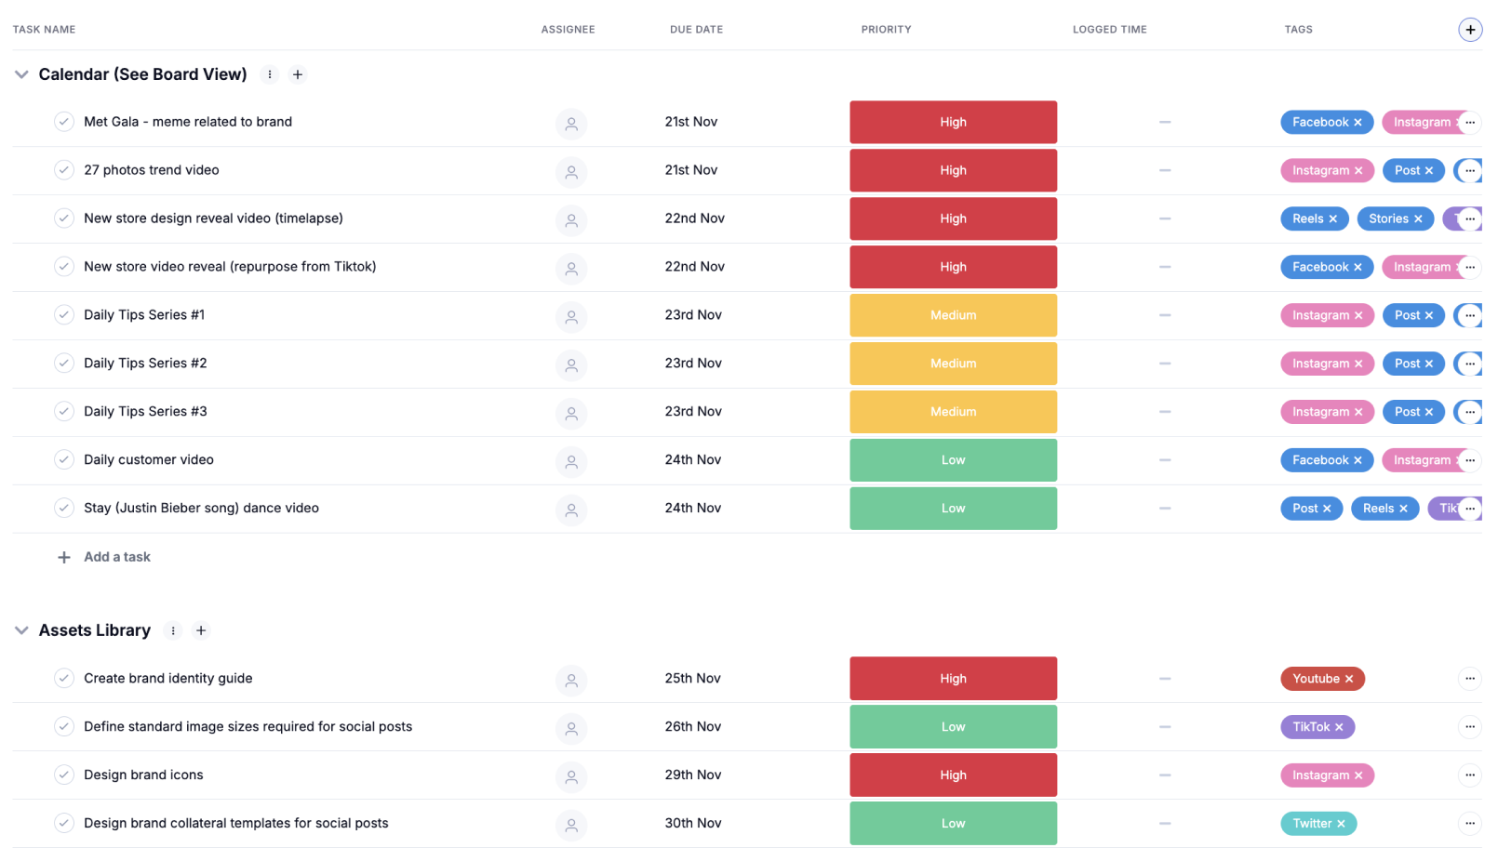The width and height of the screenshot is (1498, 861).
Task: Complete the Design brand icons task
Action: [x=64, y=775]
